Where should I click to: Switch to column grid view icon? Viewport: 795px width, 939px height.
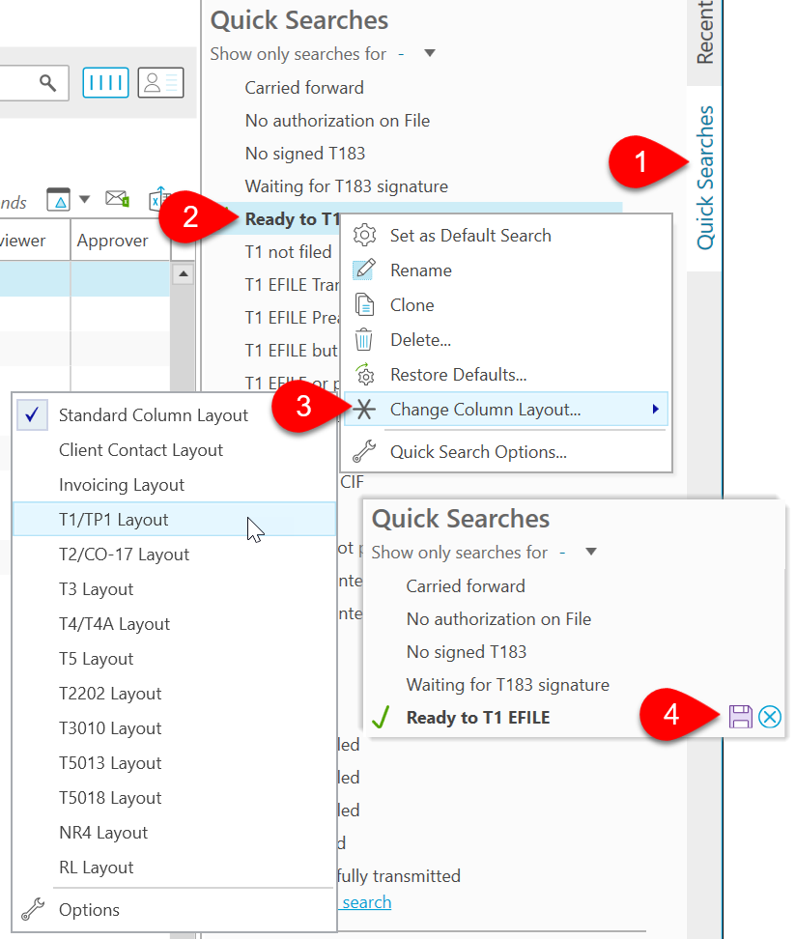pyautogui.click(x=105, y=83)
